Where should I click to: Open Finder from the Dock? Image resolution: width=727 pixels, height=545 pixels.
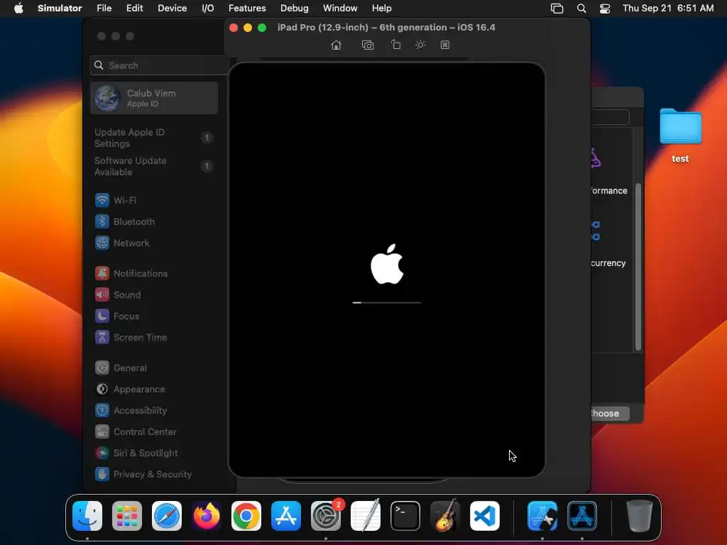(x=87, y=516)
